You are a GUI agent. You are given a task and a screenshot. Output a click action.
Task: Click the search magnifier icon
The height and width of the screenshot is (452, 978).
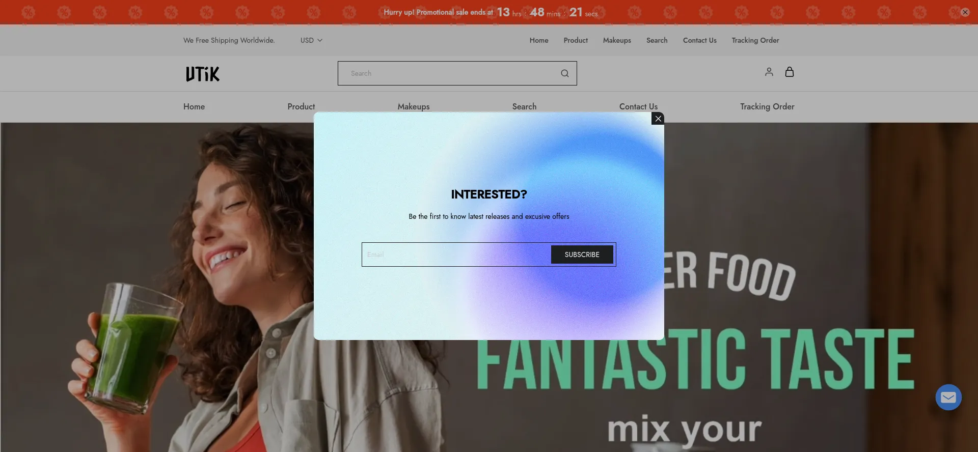coord(564,73)
